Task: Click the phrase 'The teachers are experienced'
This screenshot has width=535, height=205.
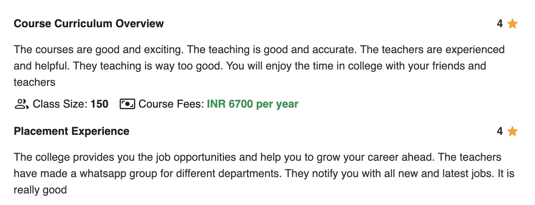Action: [432, 50]
